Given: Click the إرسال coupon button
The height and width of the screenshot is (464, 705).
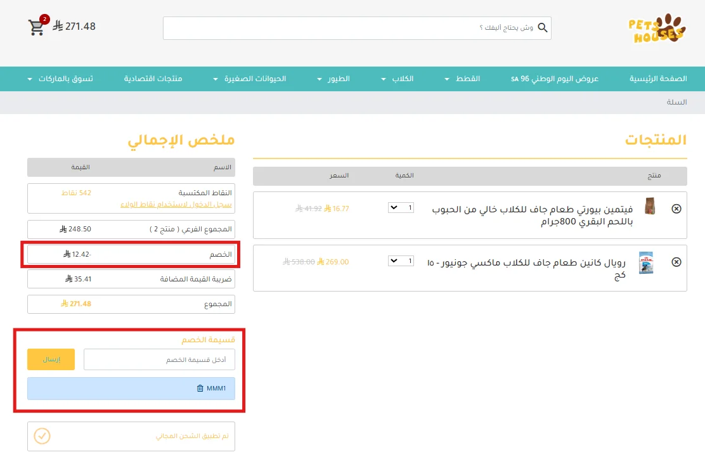Looking at the screenshot, I should click(51, 359).
